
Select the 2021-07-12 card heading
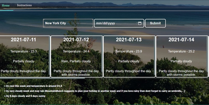76,40
